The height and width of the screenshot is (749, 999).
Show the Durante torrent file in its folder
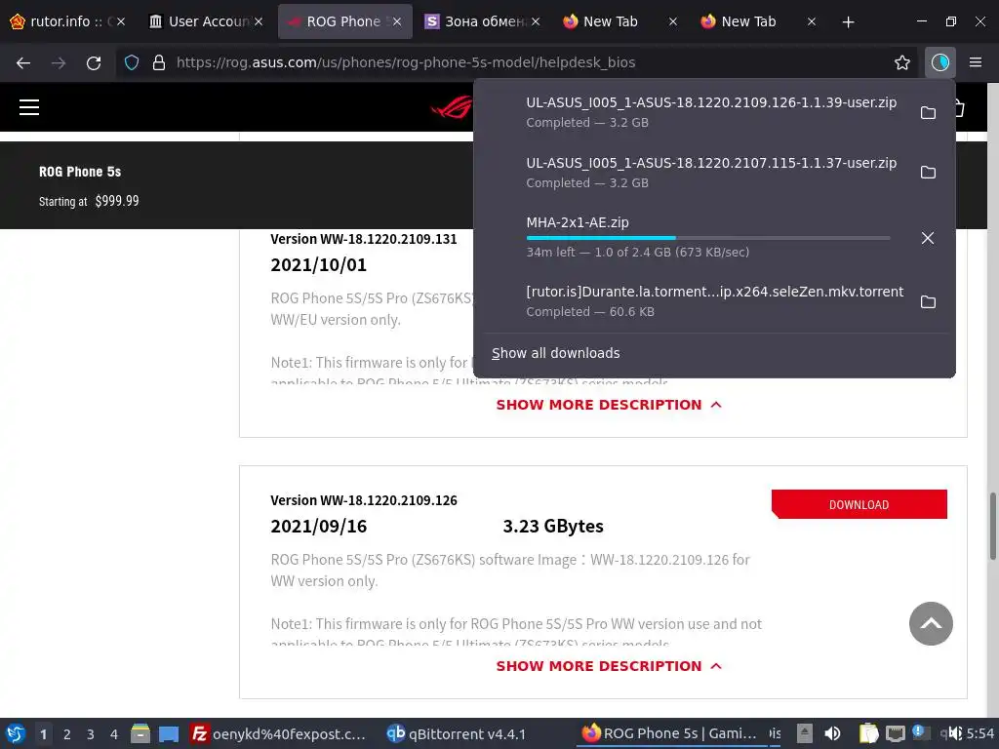coord(928,302)
